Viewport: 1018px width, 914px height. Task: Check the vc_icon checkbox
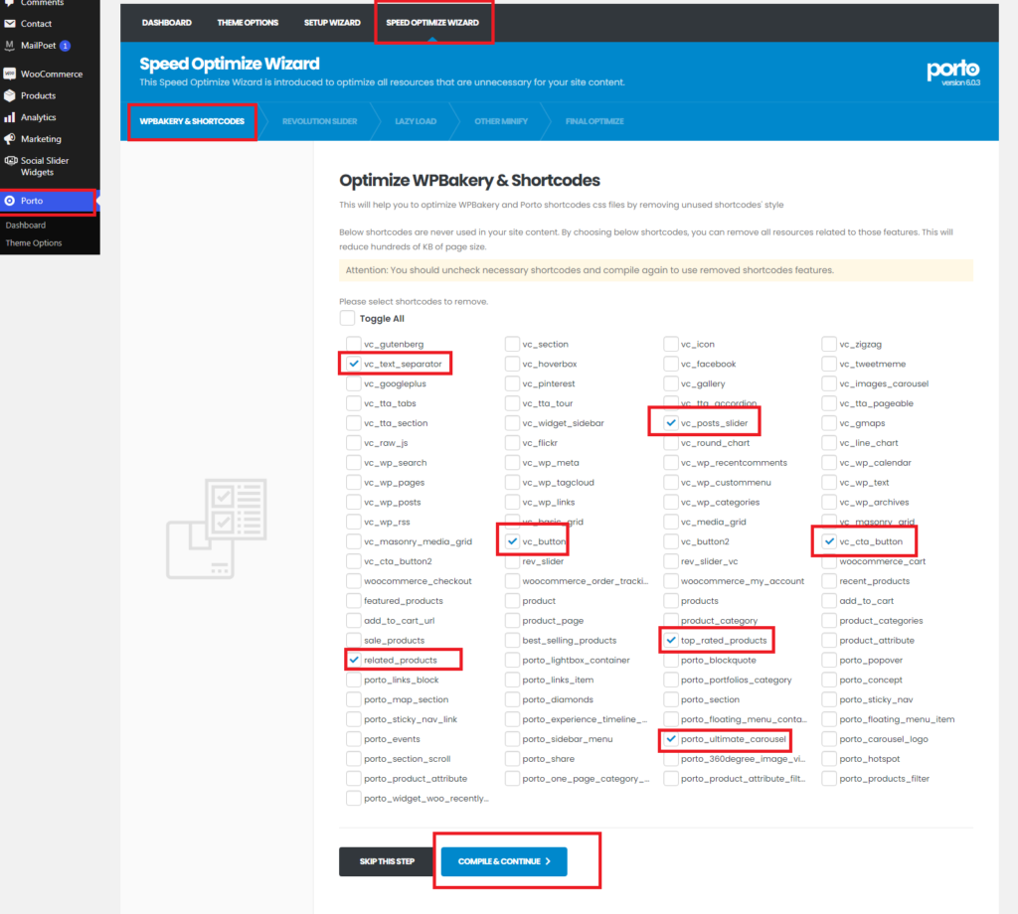pyautogui.click(x=671, y=344)
